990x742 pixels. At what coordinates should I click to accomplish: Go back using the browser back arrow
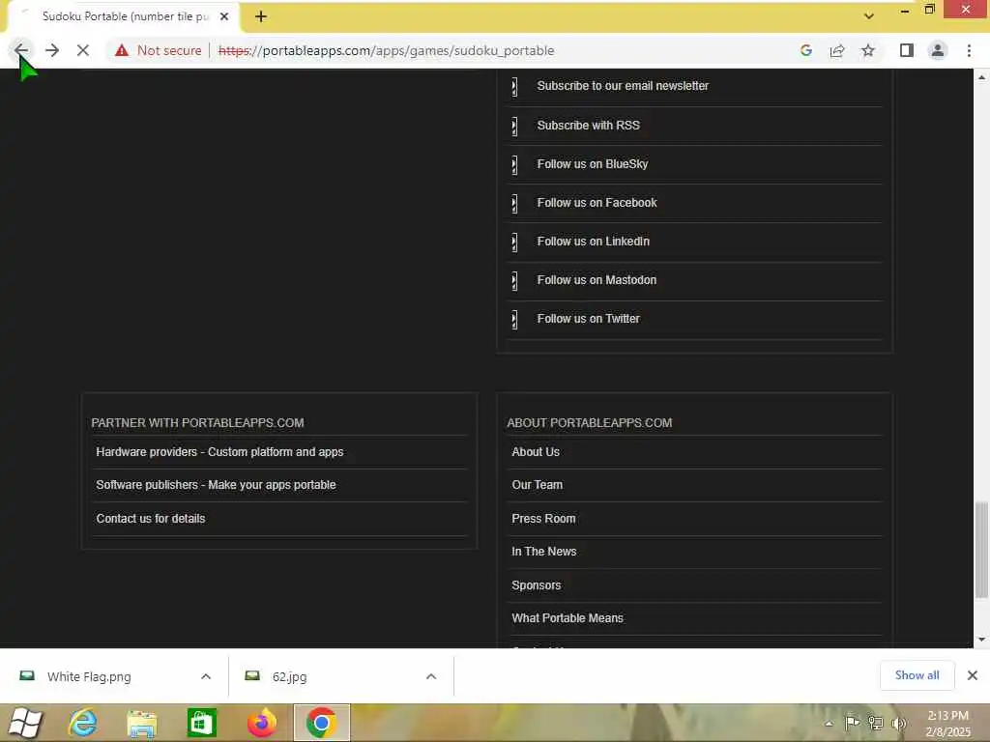(21, 50)
